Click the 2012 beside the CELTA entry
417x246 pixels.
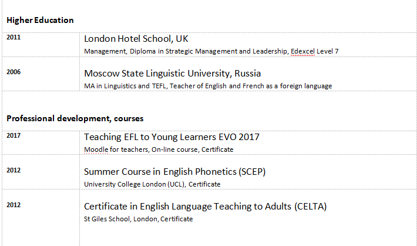point(14,205)
